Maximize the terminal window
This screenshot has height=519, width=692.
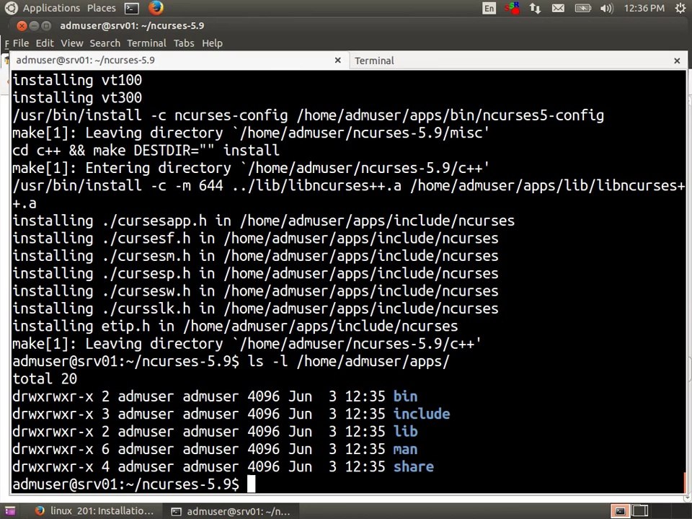tap(46, 26)
